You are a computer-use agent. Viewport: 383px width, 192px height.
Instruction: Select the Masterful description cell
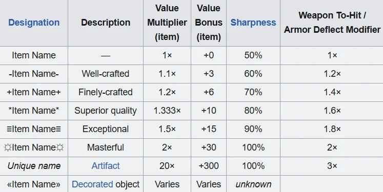[106, 147]
